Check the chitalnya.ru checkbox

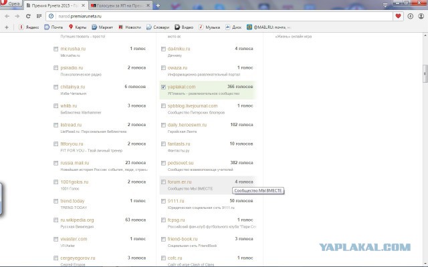pos(56,87)
